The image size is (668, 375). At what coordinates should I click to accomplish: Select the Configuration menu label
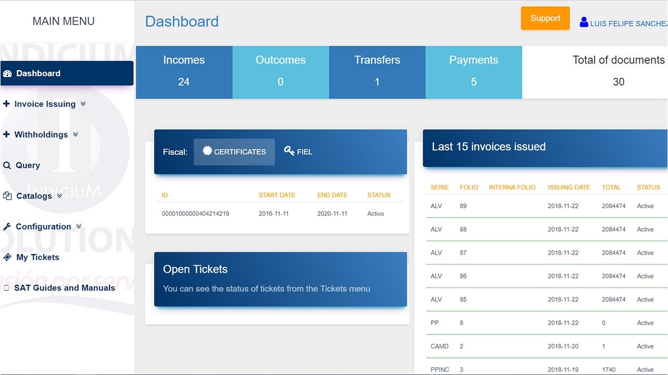[43, 227]
